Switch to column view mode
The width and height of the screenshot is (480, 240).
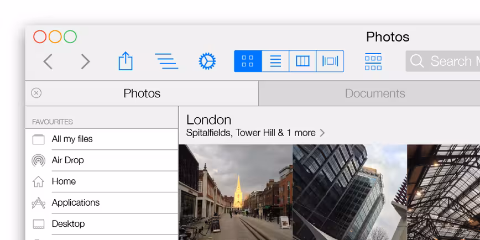[x=302, y=61]
